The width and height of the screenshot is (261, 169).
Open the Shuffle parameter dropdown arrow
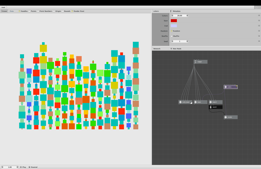[x=259, y=36]
